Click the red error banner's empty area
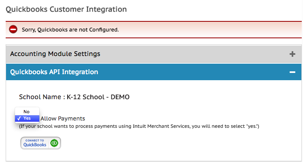303x162 pixels. [210, 29]
